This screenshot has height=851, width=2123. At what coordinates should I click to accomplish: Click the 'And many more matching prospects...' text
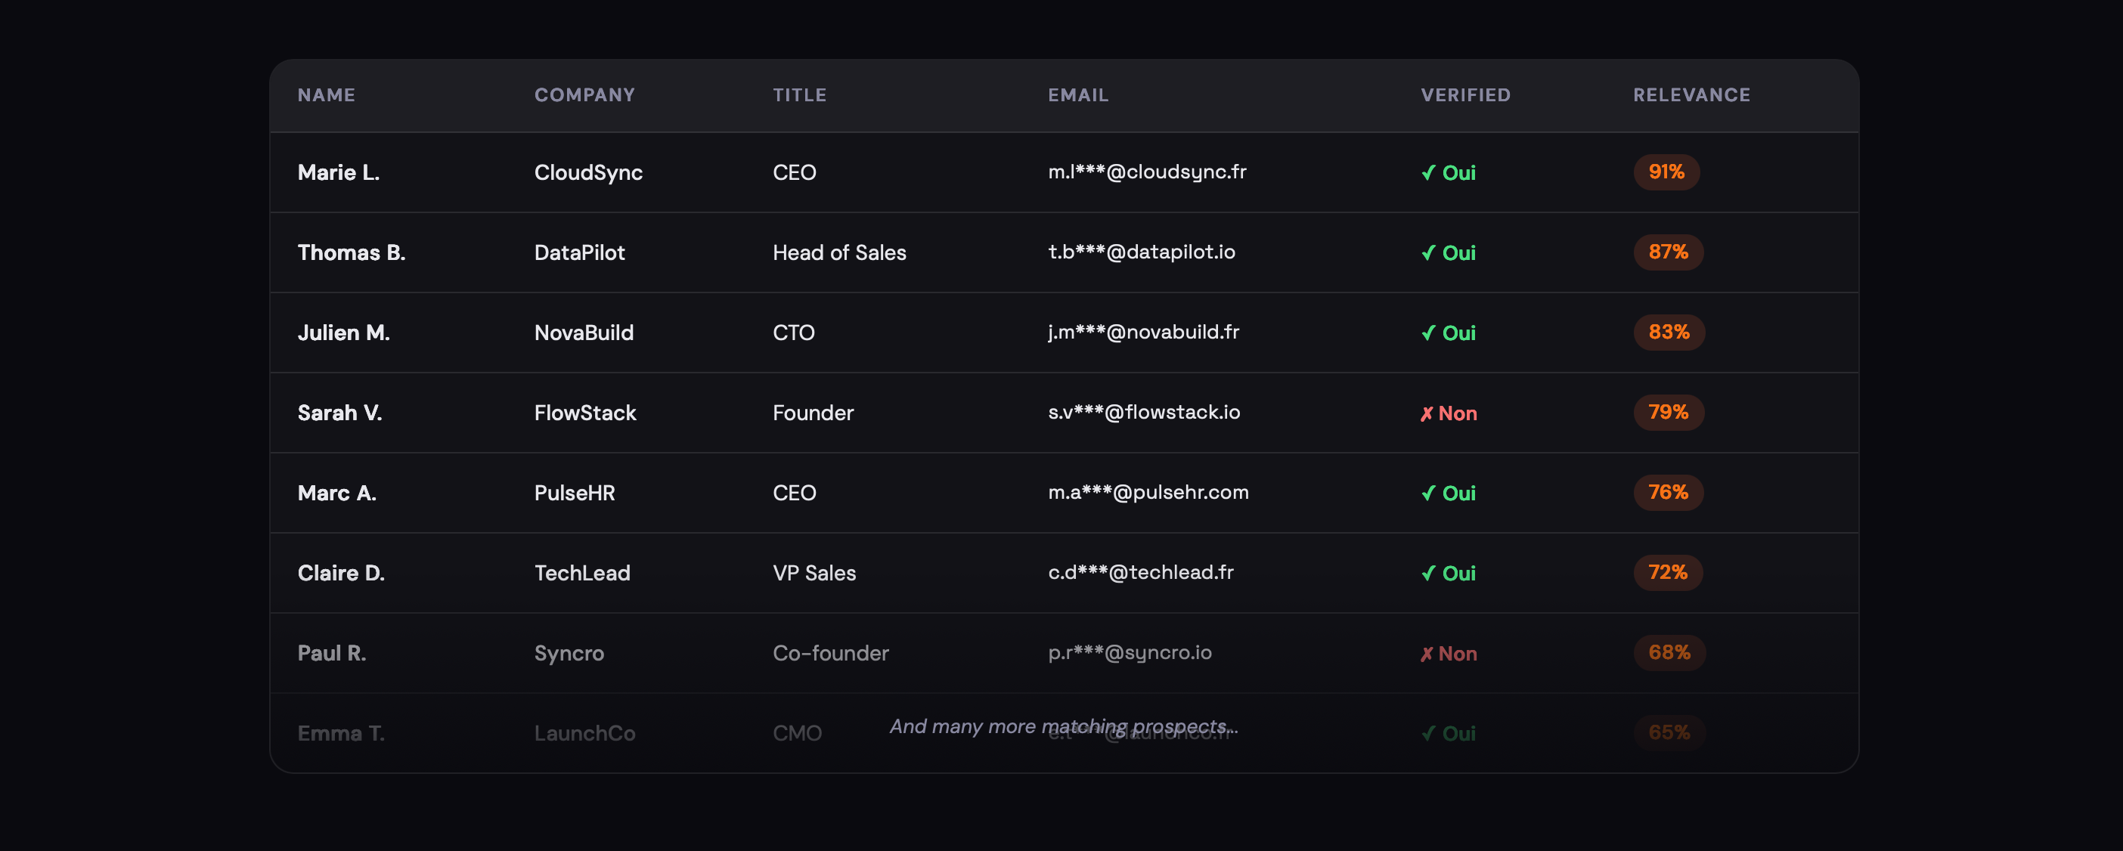[1063, 726]
